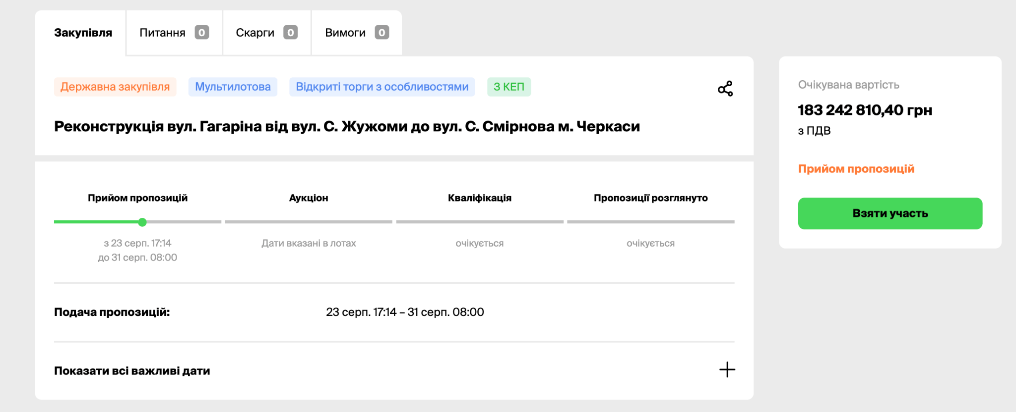The image size is (1016, 412).
Task: Click the Кваліфікація stage heading
Action: [x=480, y=198]
